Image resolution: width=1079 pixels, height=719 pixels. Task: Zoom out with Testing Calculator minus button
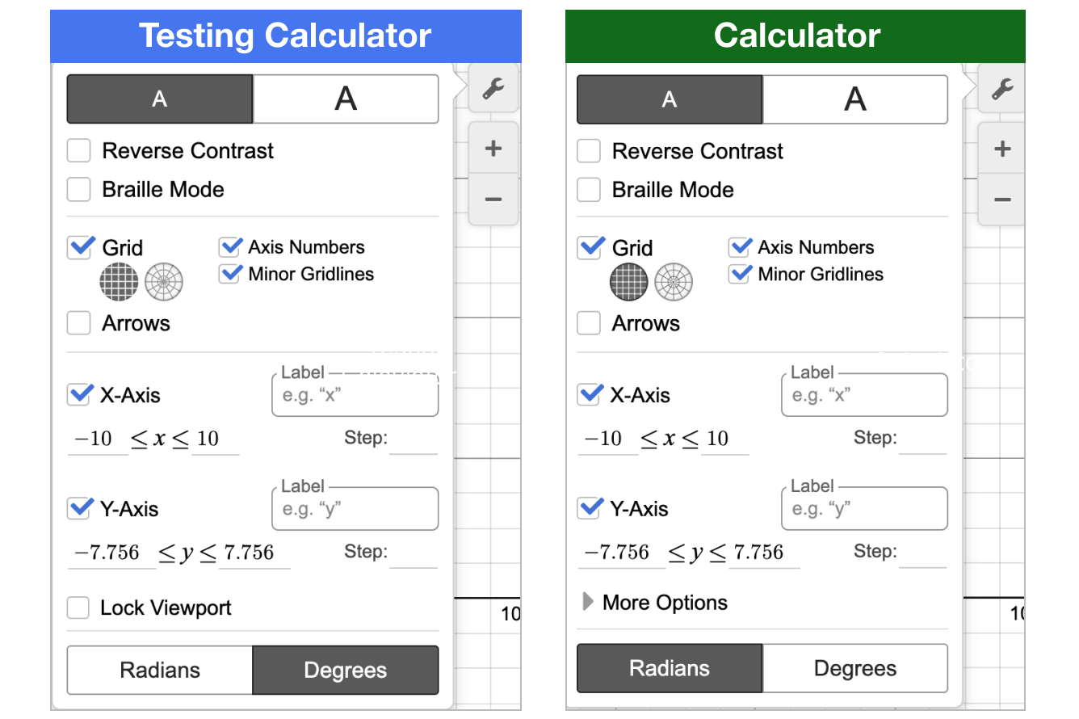[x=493, y=199]
